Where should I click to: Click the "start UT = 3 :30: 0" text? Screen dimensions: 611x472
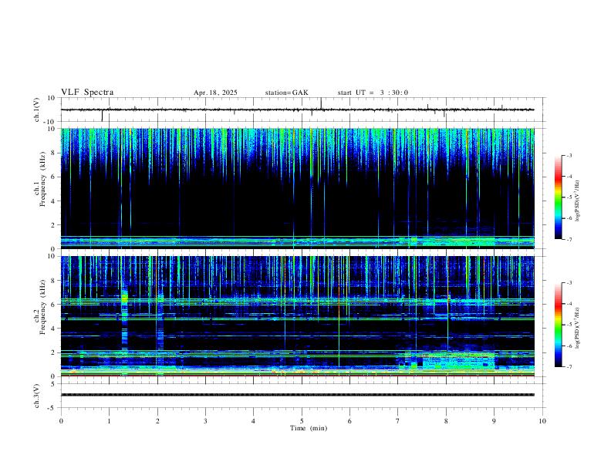pos(373,93)
